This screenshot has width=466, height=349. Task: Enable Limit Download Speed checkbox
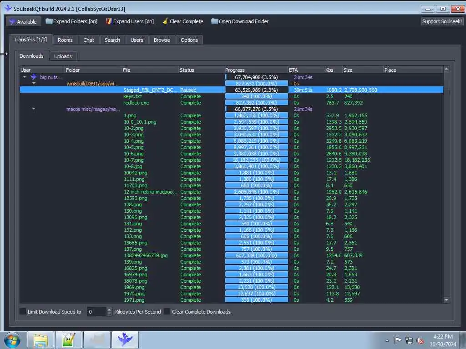[x=23, y=311]
